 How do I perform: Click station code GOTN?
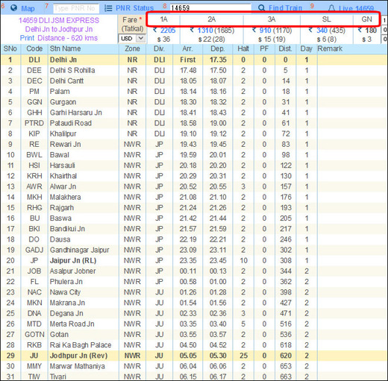34,335
